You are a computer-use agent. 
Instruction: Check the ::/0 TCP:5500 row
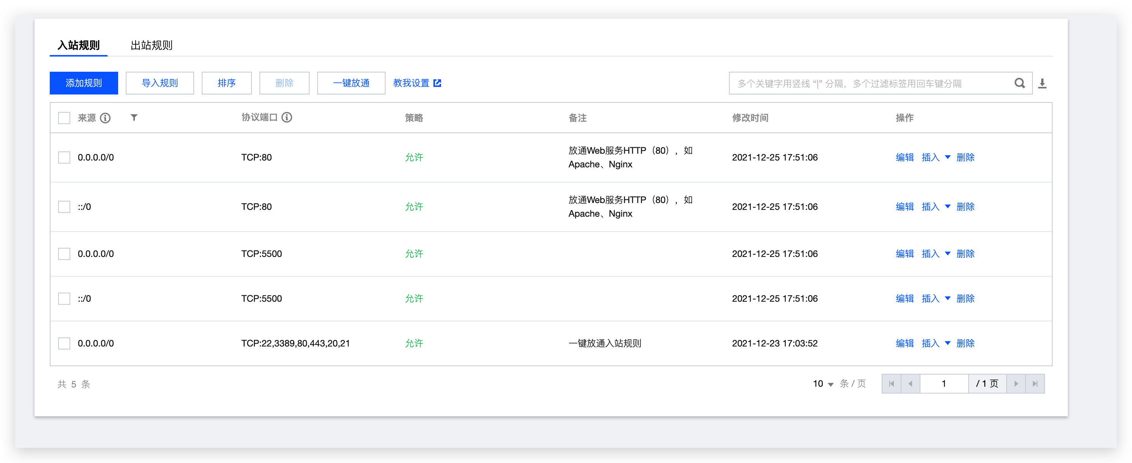point(64,298)
